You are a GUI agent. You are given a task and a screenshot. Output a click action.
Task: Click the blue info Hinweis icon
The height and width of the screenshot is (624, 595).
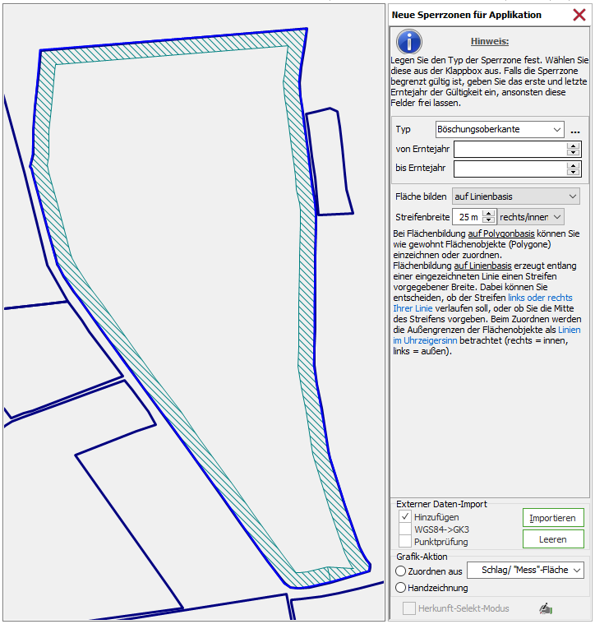click(408, 42)
